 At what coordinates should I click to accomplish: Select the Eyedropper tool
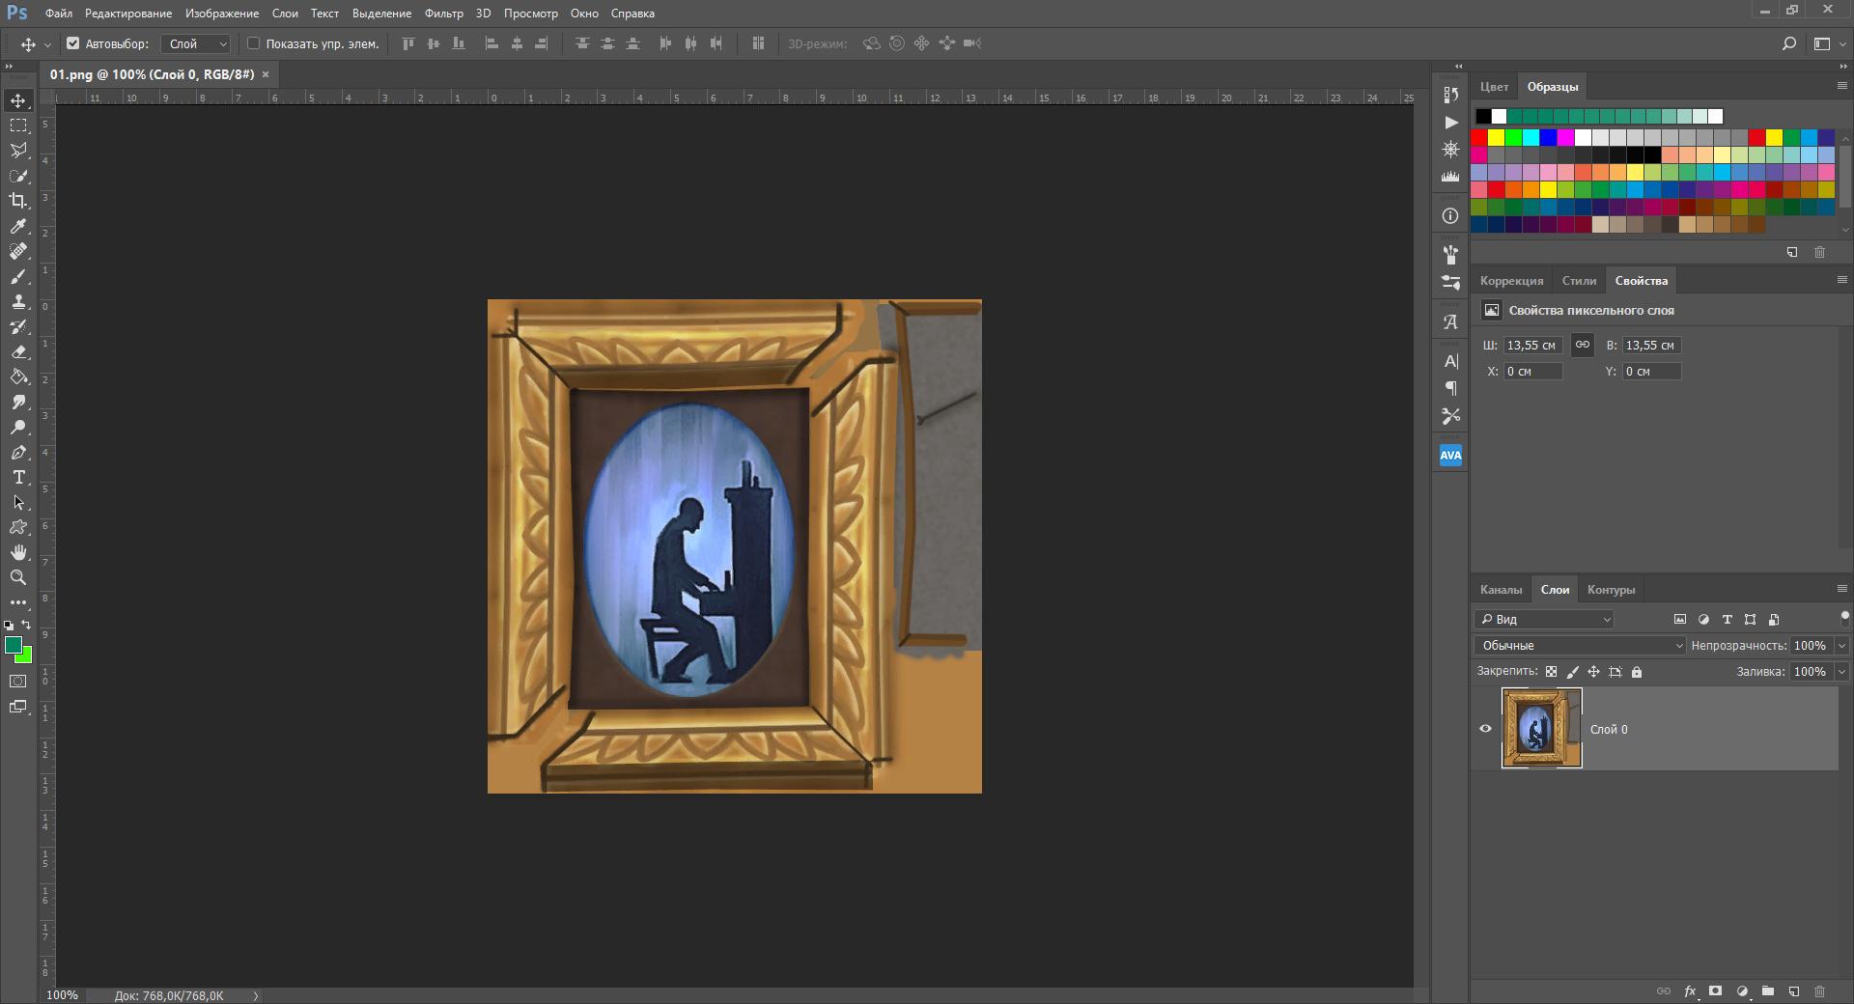(x=18, y=226)
